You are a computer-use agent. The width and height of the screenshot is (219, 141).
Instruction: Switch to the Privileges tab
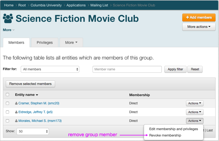[45, 42]
